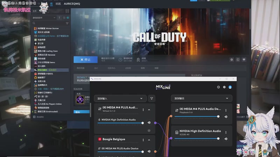
Task: Click the achievements gear-star icon
Action: (138, 60)
